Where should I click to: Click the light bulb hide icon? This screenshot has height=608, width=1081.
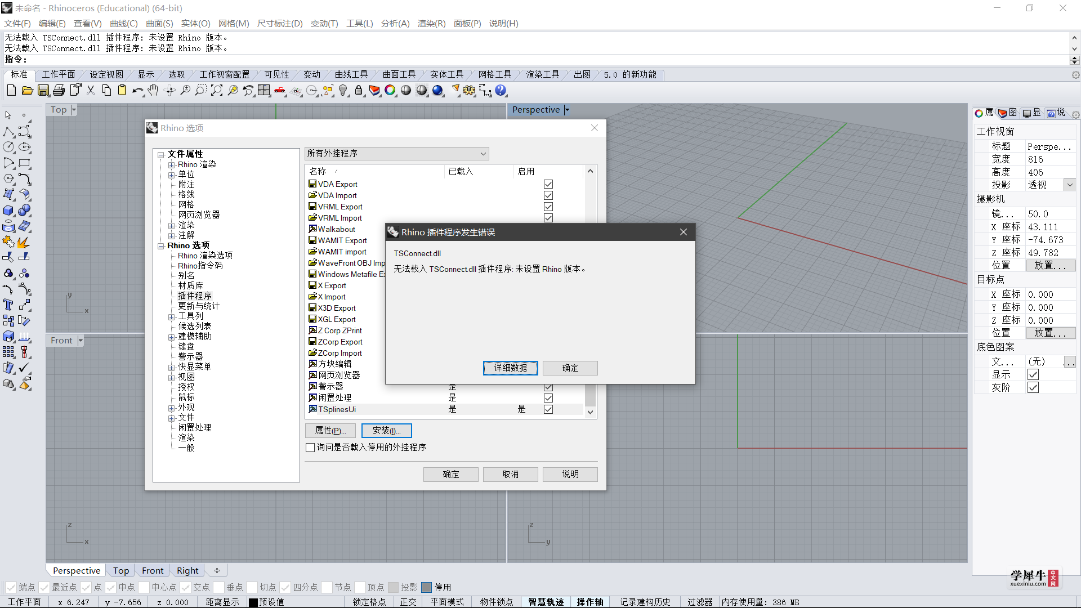(x=343, y=90)
